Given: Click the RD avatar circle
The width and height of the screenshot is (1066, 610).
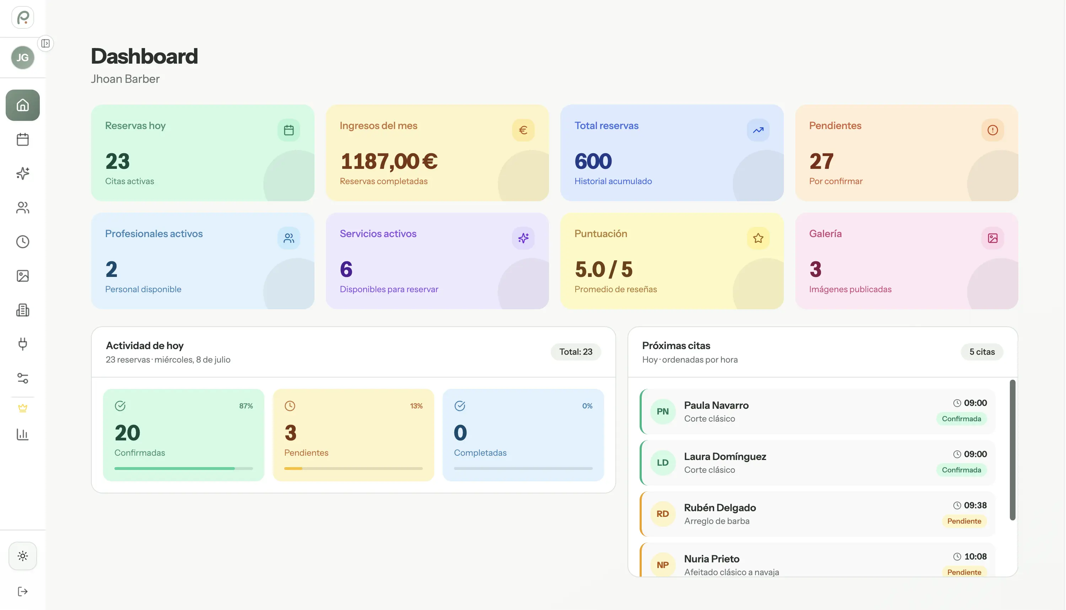Looking at the screenshot, I should (662, 514).
